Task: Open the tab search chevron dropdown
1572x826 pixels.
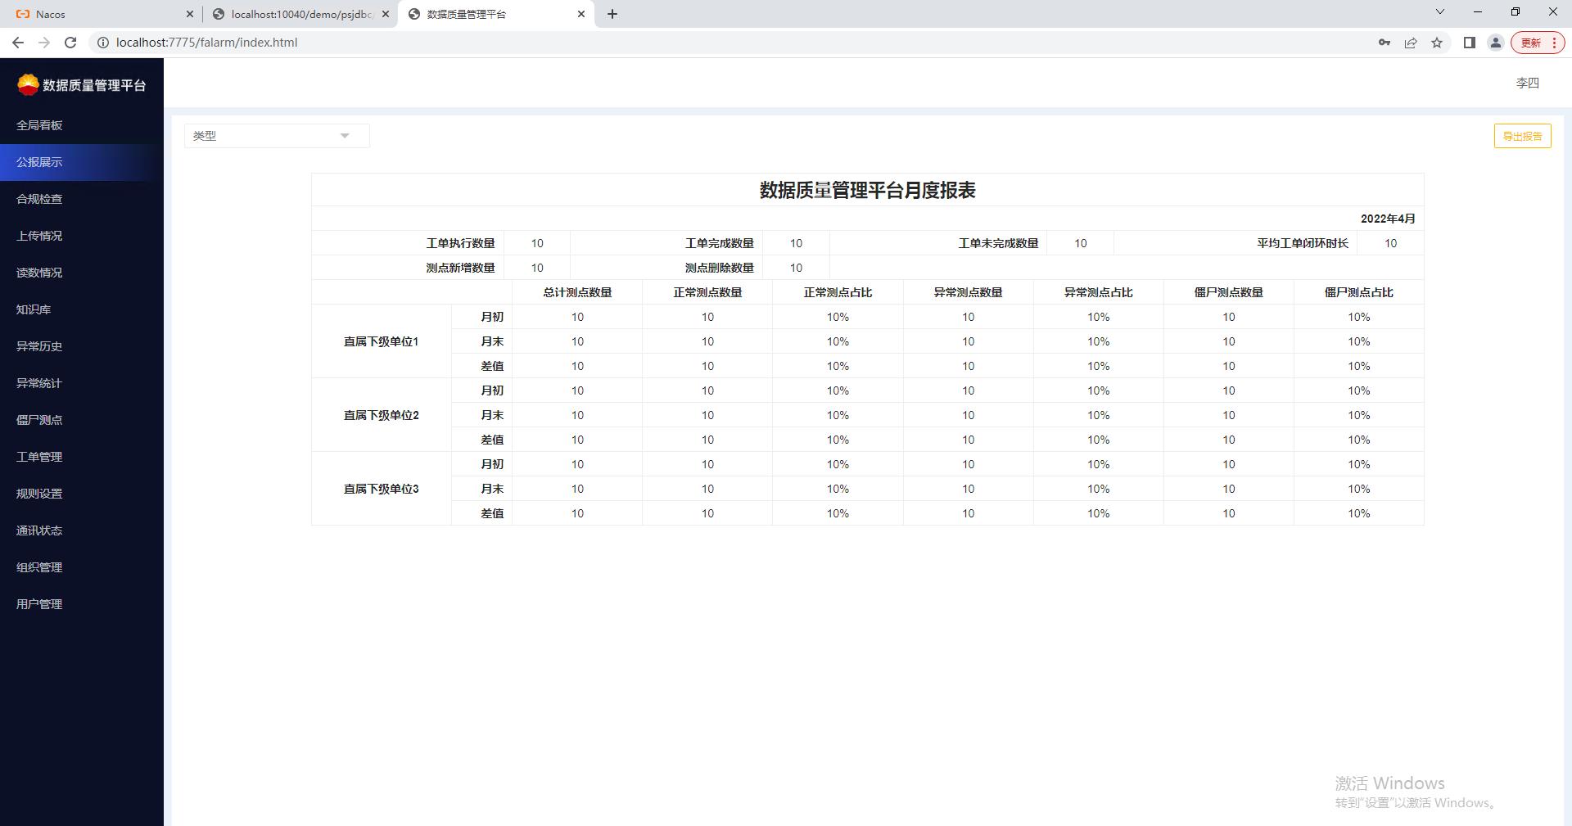Action: (x=1440, y=12)
